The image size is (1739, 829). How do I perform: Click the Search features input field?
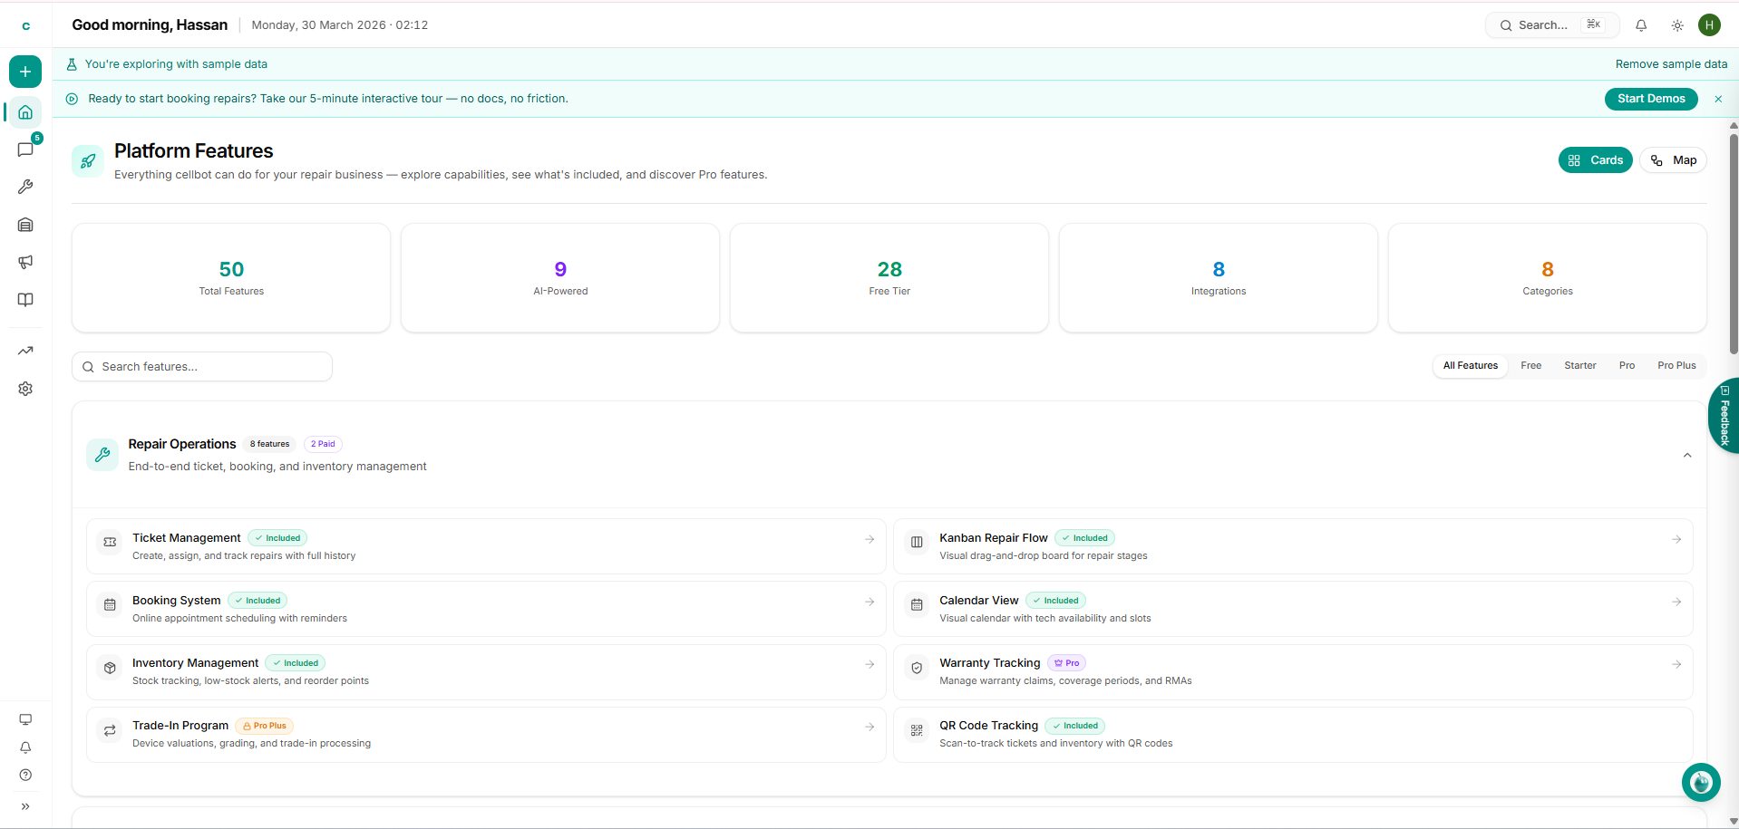click(202, 367)
